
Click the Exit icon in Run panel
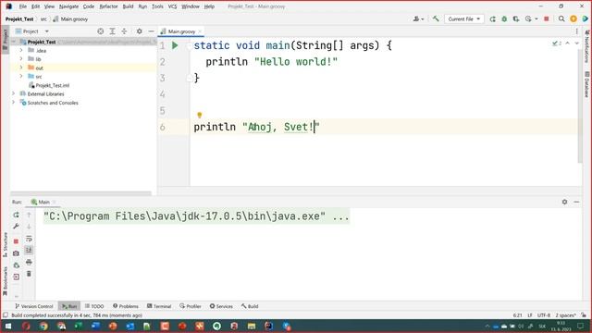click(16, 277)
